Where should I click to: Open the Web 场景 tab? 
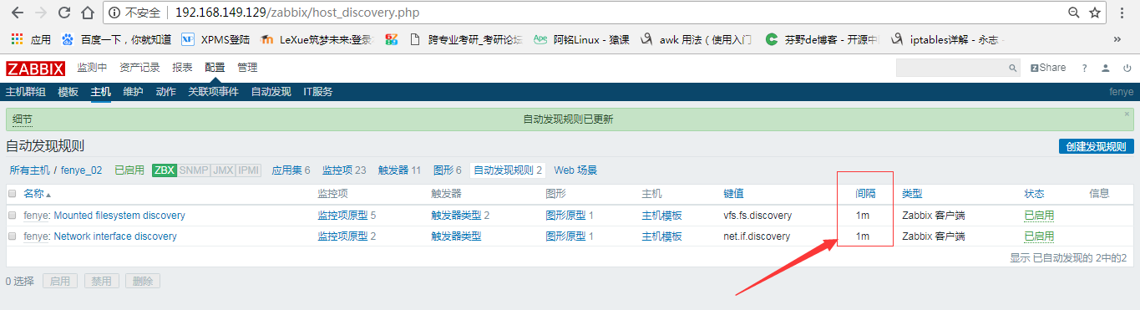(575, 170)
